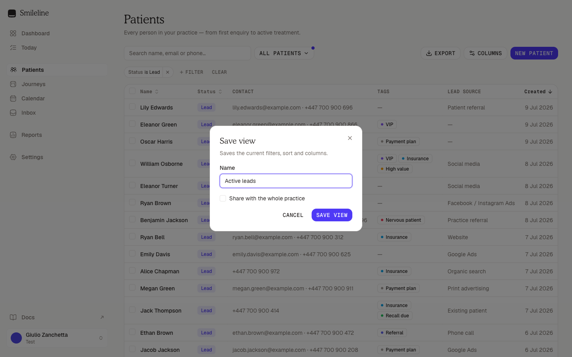Select the Patients sidebar item
The image size is (572, 357).
(57, 70)
